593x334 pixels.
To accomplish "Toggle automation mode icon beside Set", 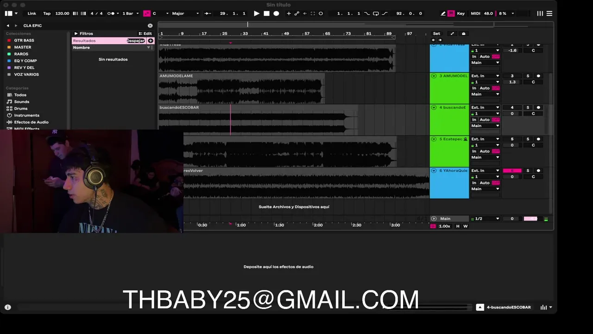I will 452,33.
